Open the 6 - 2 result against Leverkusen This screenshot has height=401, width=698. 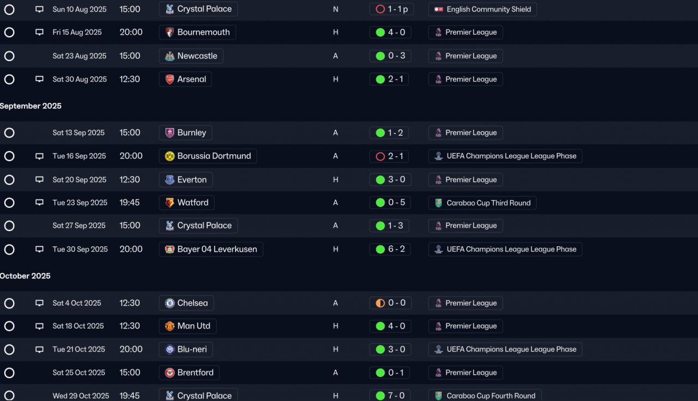(x=390, y=249)
